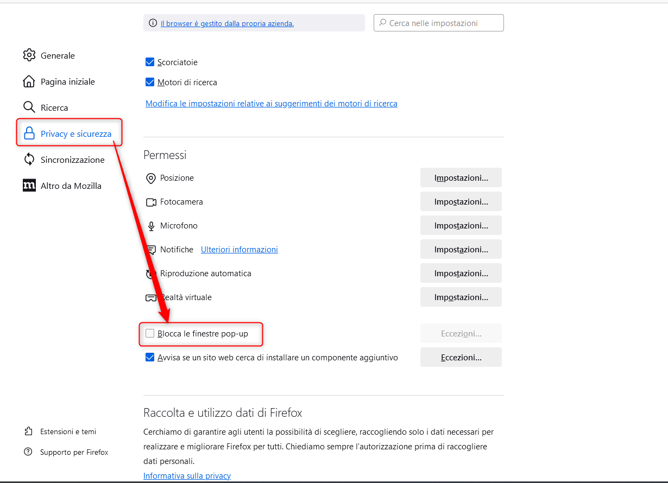Open the managed browser policy link
This screenshot has height=483, width=668.
[x=227, y=23]
